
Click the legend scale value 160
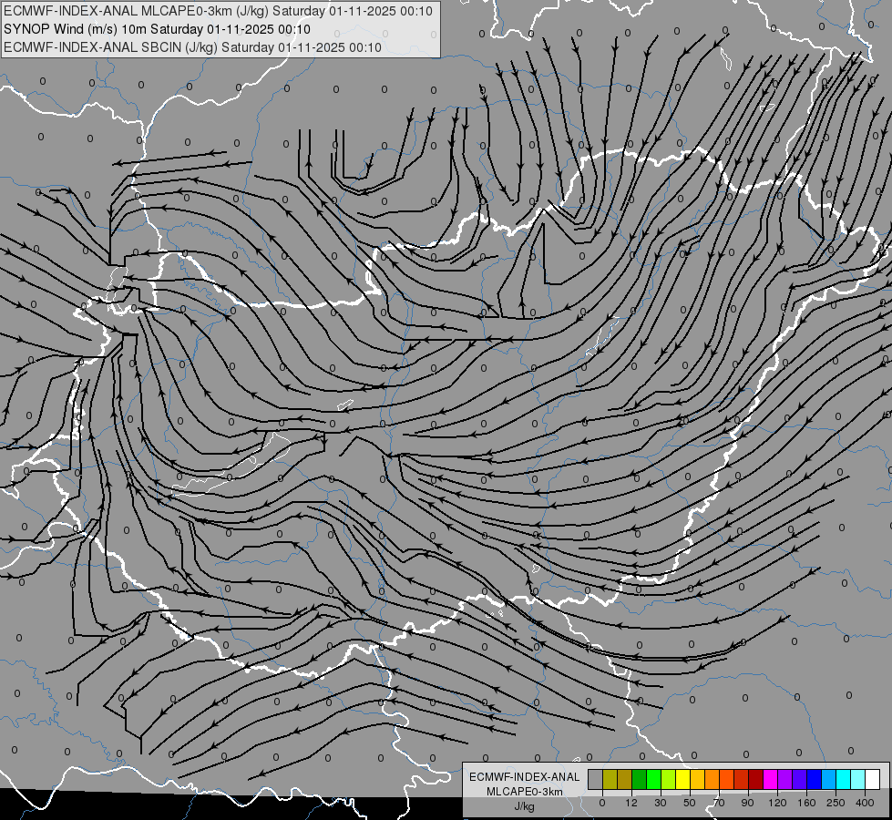coord(806,803)
